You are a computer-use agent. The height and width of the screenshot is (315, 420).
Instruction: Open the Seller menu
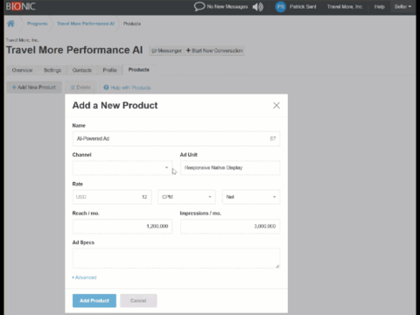tap(402, 6)
